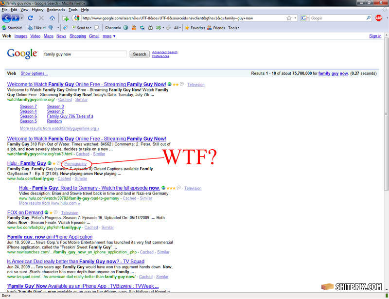Click the vertical page scrollbar
Image resolution: width=389 pixels, height=299 pixels.
click(x=386, y=114)
